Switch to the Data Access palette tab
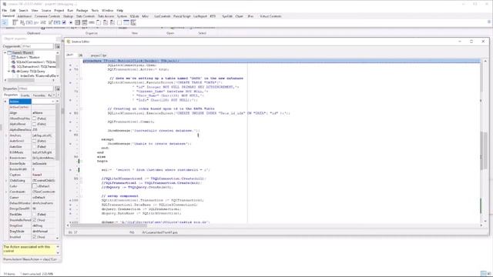The width and height of the screenshot is (493, 277). point(106,16)
